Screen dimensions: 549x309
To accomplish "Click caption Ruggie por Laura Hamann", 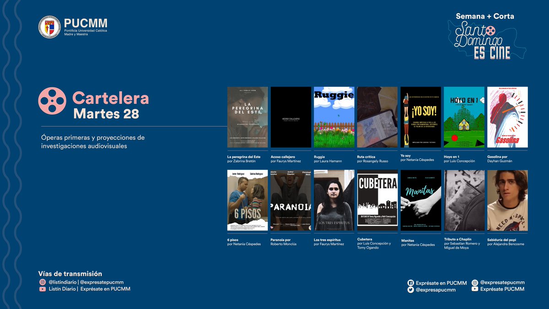I will tap(328, 159).
